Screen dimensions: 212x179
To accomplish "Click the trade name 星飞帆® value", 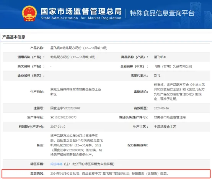I will (x=160, y=57).
